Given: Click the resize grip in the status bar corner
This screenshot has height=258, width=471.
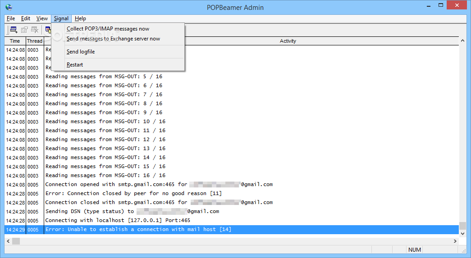Looking at the screenshot, I should pyautogui.click(x=463, y=250).
